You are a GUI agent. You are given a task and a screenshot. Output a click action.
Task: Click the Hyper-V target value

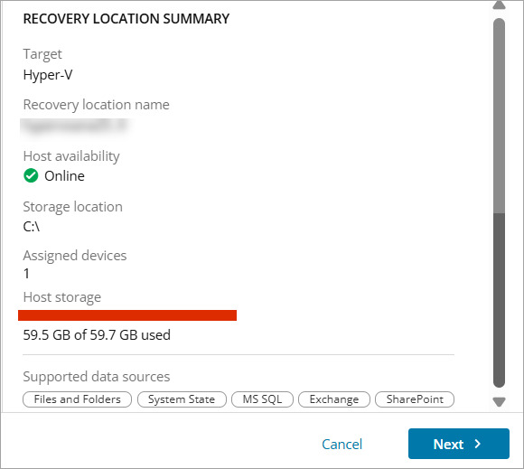48,75
